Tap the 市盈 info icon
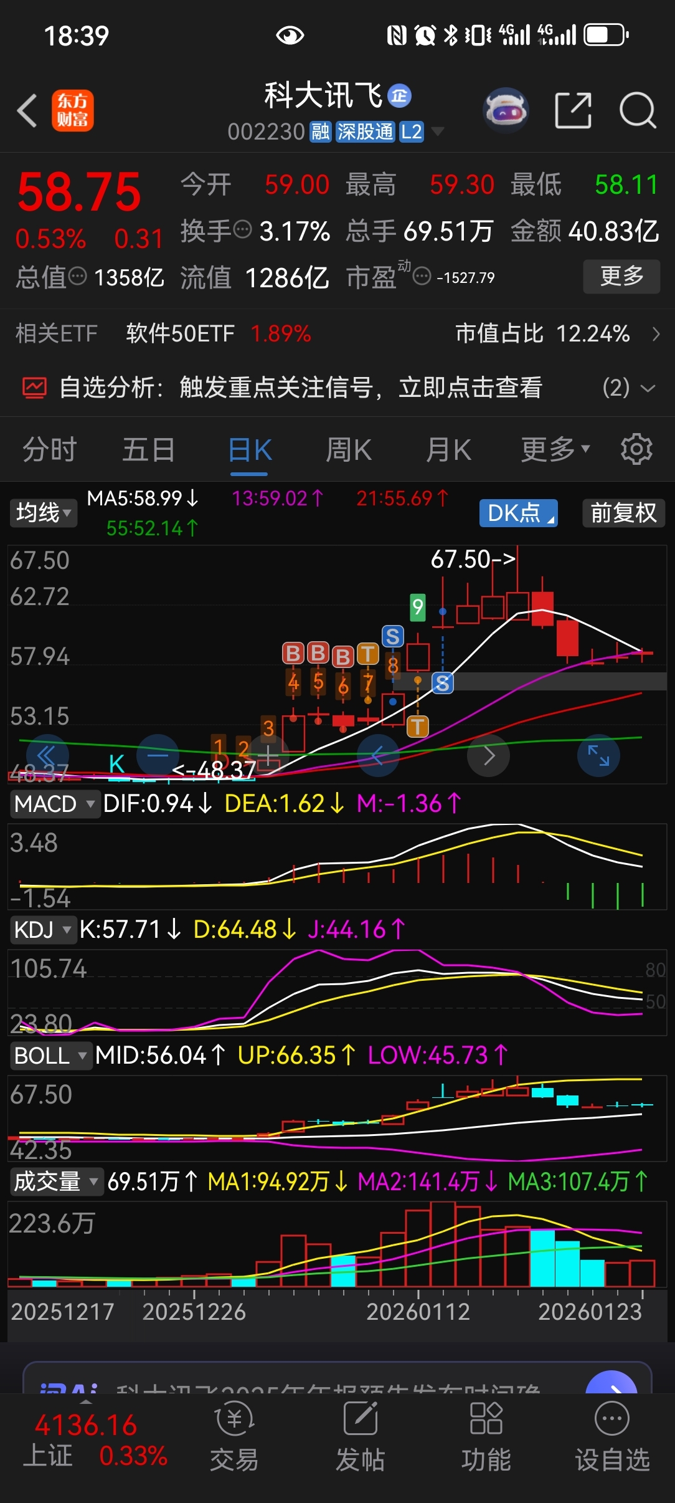 422,276
